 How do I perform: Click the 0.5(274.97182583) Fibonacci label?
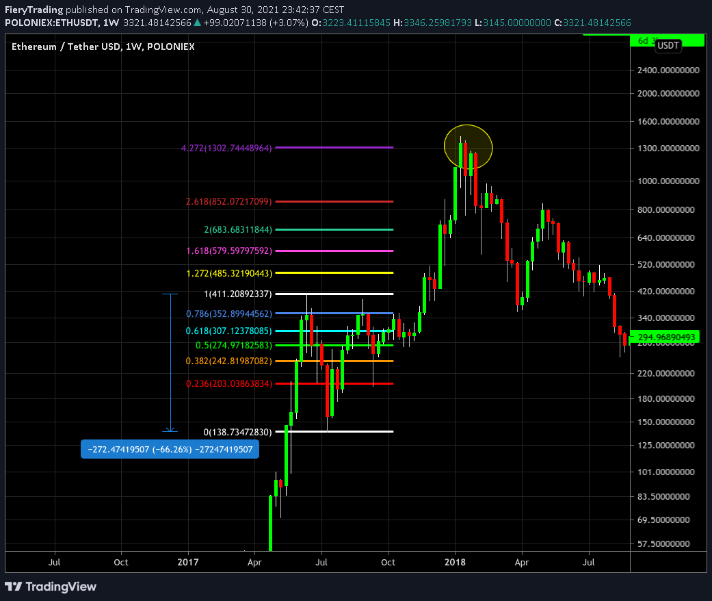[234, 346]
